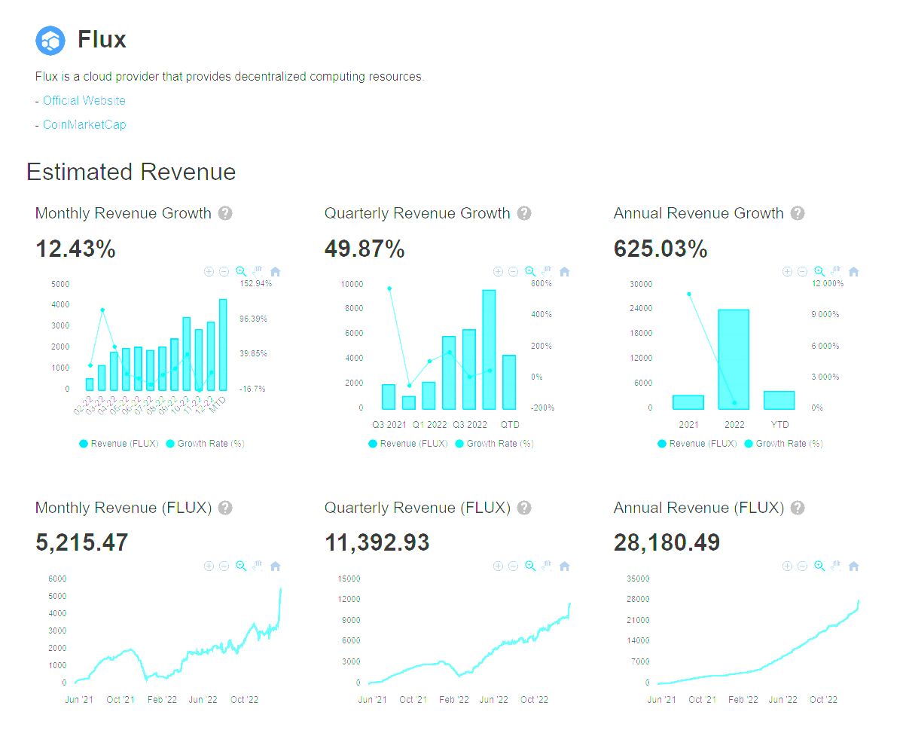Viewport: 903px width, 739px height.
Task: Zoom out on Quarterly Revenue (FLUX) chart
Action: tap(513, 566)
